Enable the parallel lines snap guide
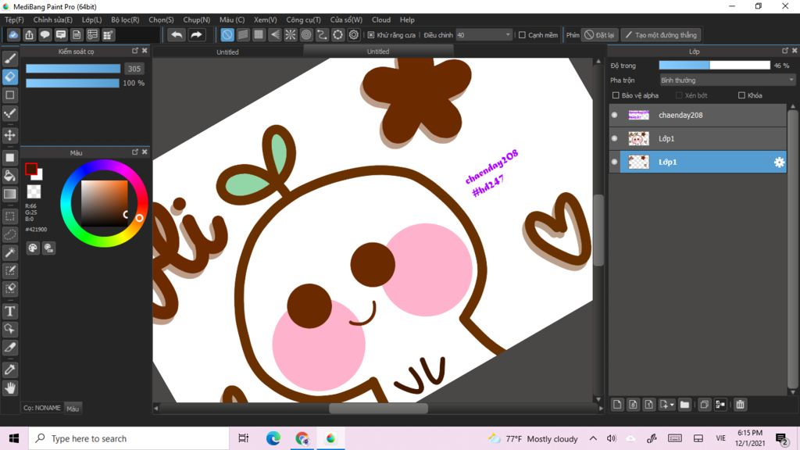800x450 pixels. (x=243, y=34)
